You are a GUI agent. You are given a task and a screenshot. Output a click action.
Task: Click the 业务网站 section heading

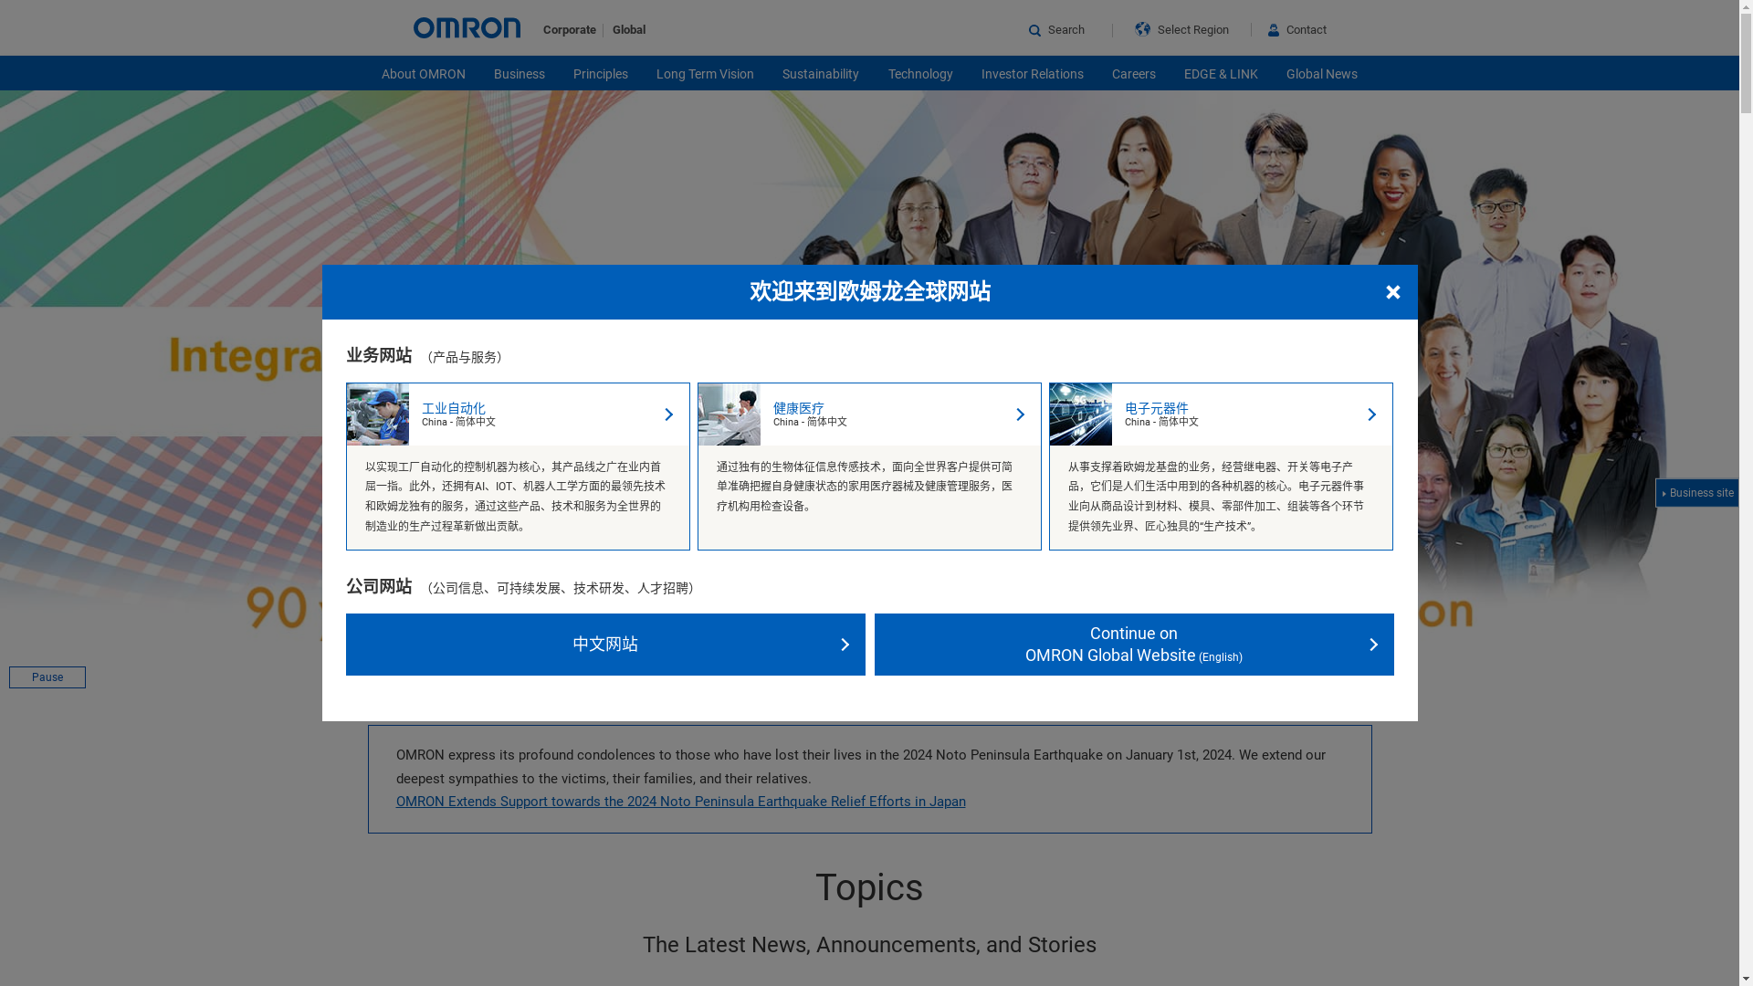(x=379, y=355)
